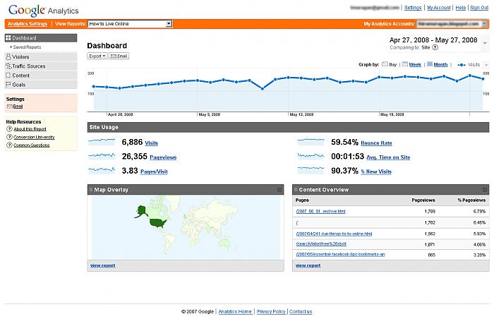The image size is (494, 319).
Task: Click the United States on map
Action: tap(157, 223)
